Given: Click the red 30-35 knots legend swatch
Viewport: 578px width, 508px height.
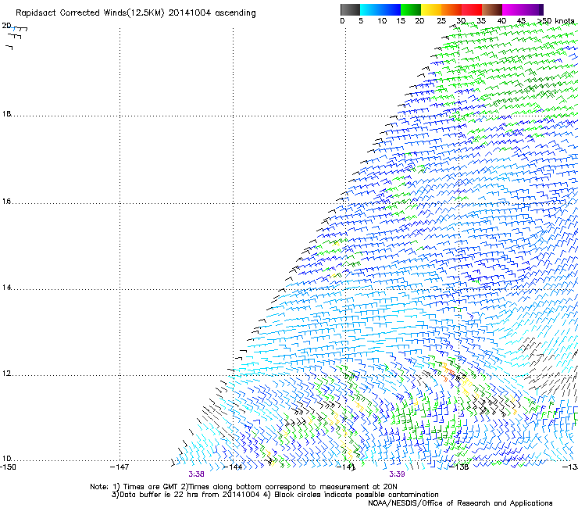Looking at the screenshot, I should point(472,9).
